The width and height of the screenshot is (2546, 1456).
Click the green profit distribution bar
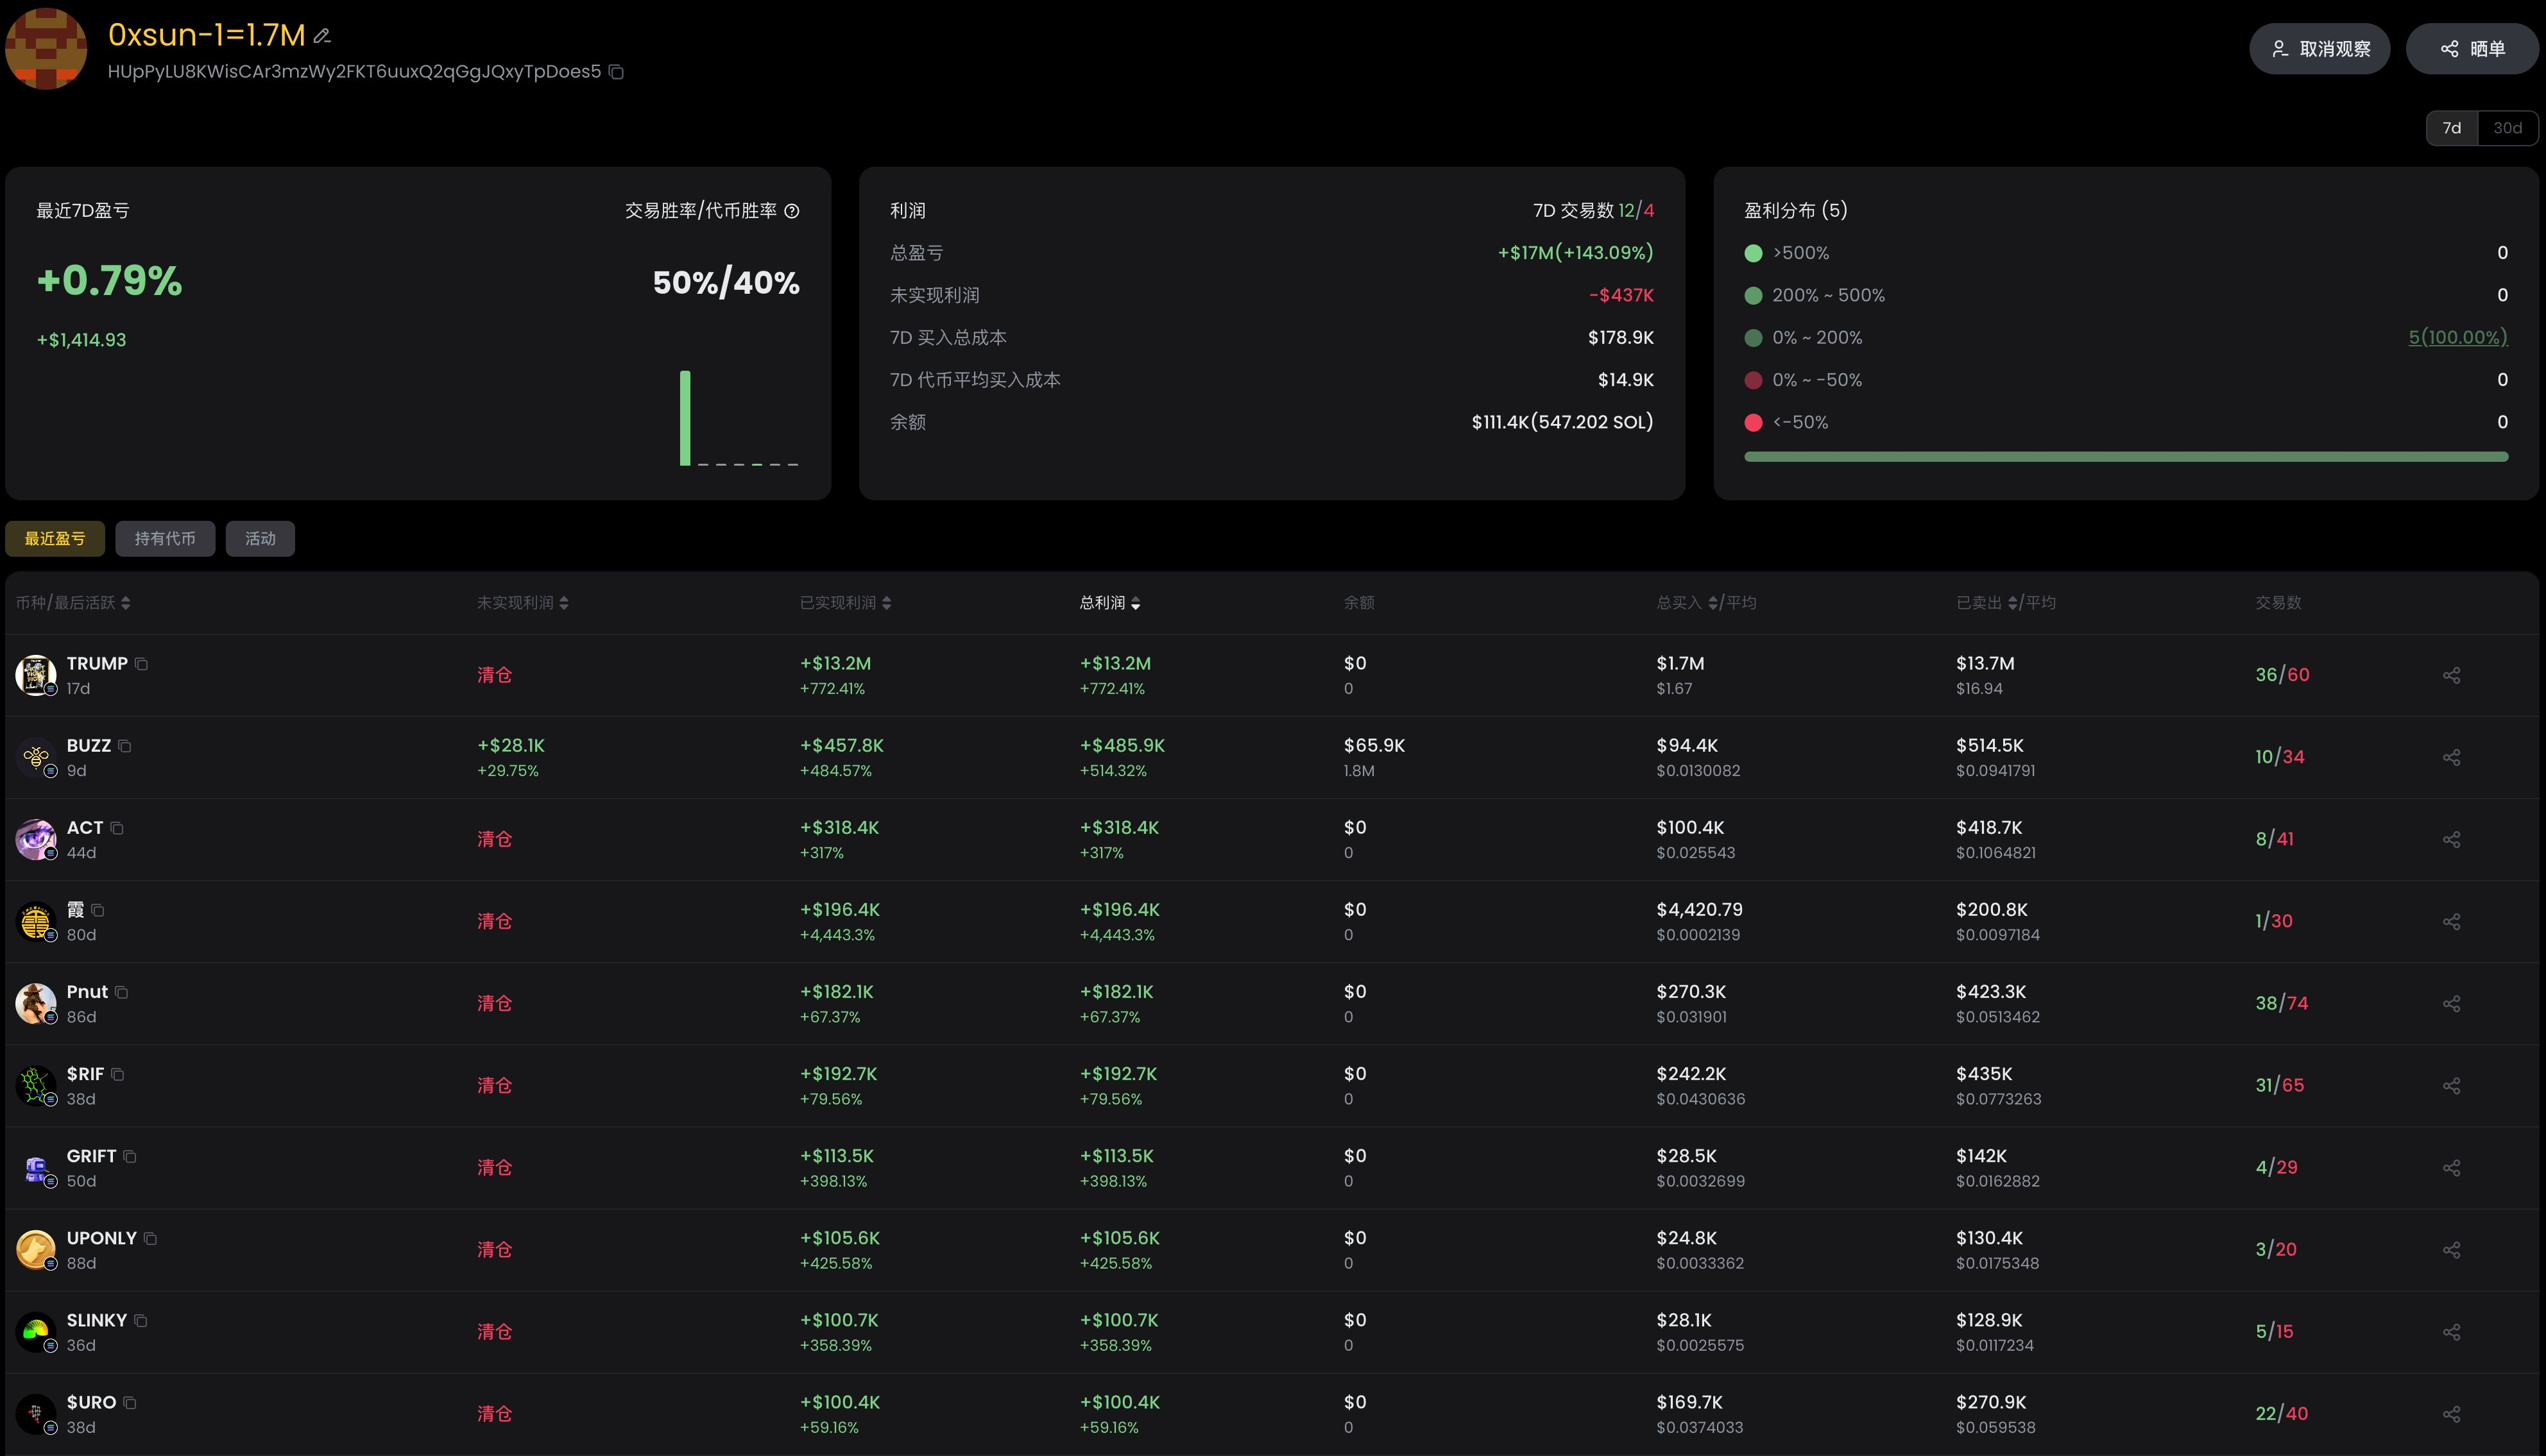tap(2125, 457)
